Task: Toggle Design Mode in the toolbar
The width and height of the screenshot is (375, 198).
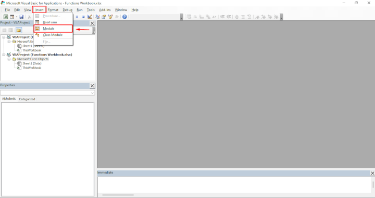Action: (x=90, y=17)
